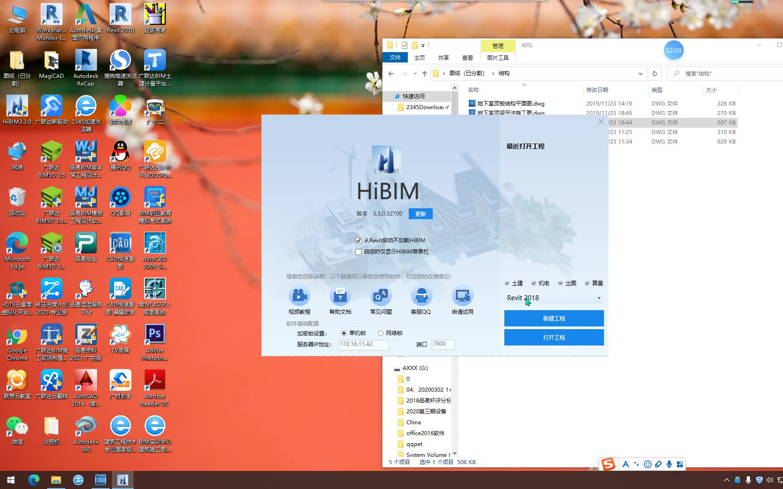The image size is (783, 489).
Task: Switch to 图片工具 ribbon tab
Action: (498, 58)
